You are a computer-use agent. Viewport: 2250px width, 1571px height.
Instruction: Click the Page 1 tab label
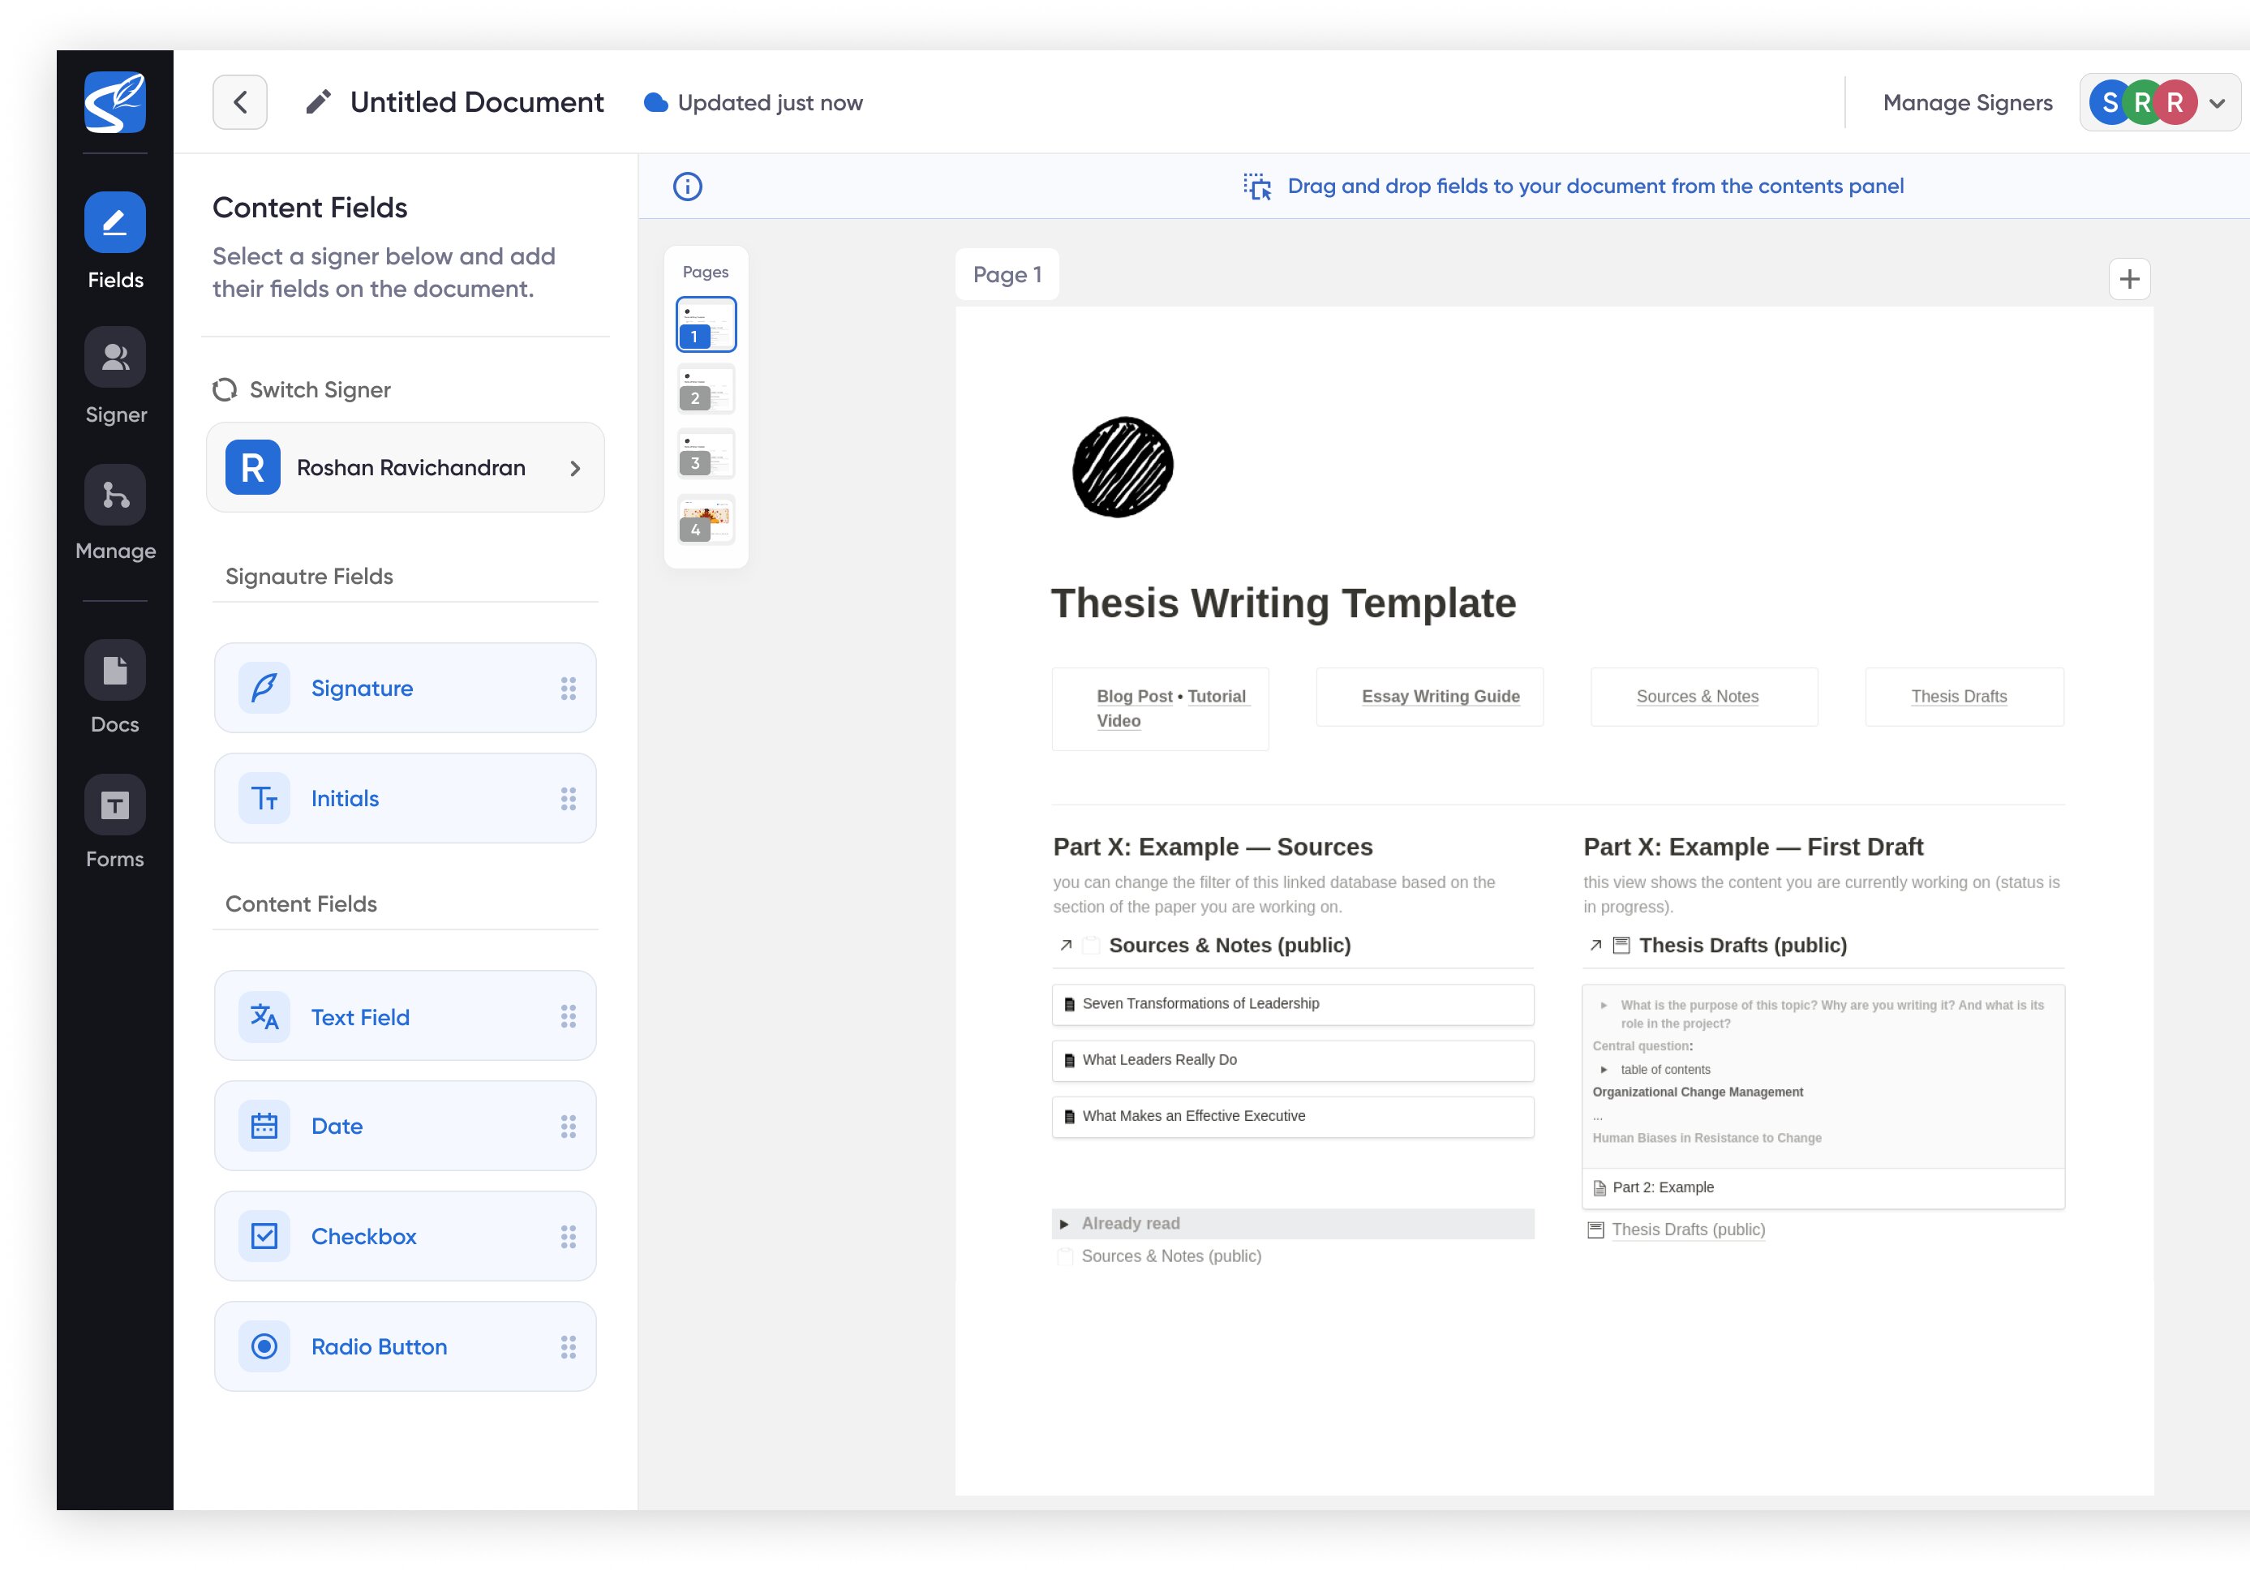coord(1007,274)
